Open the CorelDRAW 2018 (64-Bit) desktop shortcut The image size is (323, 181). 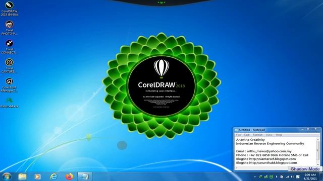tap(9, 9)
